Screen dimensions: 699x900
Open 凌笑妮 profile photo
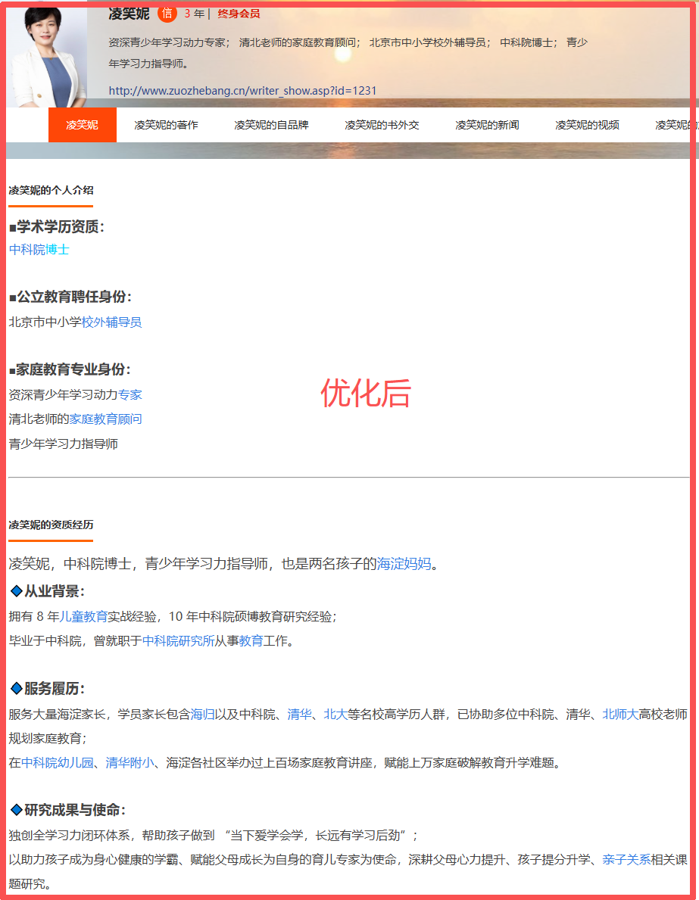[x=47, y=56]
